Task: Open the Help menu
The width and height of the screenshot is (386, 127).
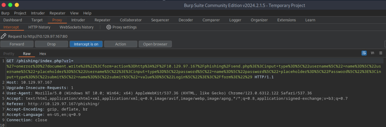Action: tap(87, 13)
